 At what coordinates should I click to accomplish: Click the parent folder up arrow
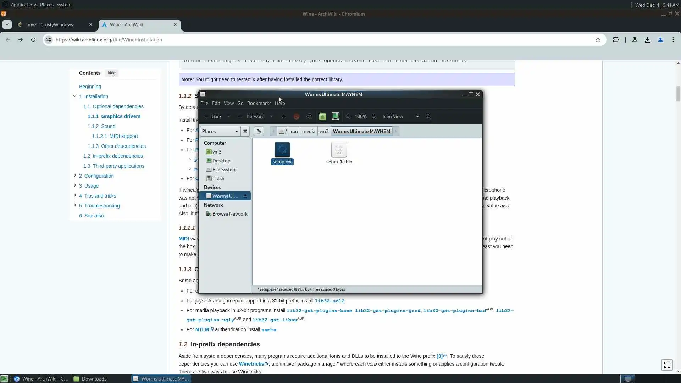[x=283, y=116]
